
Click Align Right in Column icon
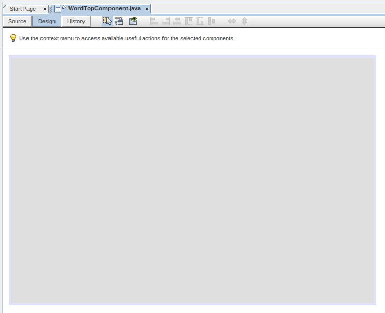(166, 21)
